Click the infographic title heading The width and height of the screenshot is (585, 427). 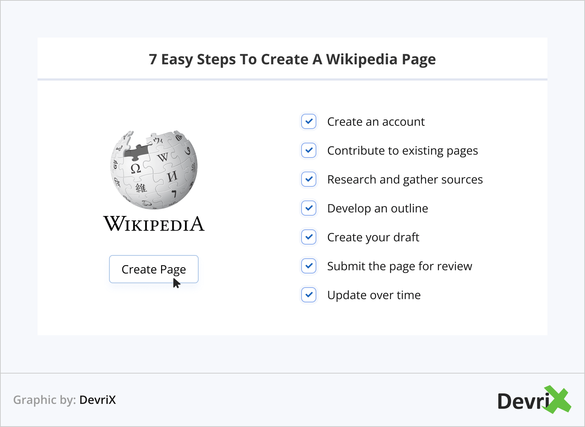pyautogui.click(x=292, y=59)
